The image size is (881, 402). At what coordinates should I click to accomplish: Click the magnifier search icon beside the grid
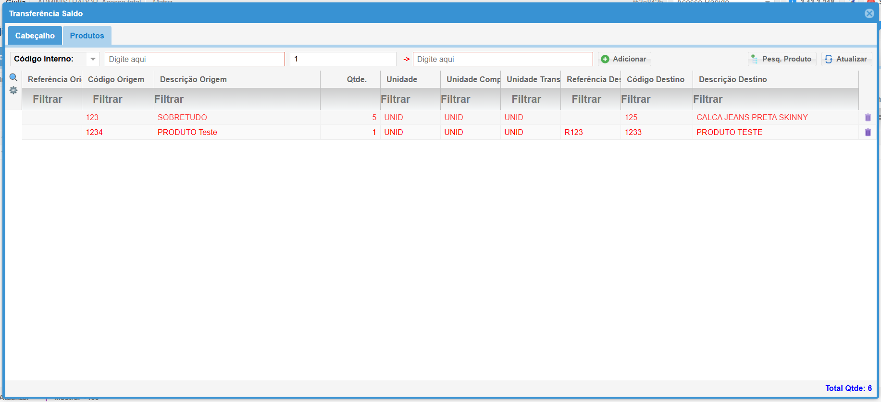[x=13, y=78]
